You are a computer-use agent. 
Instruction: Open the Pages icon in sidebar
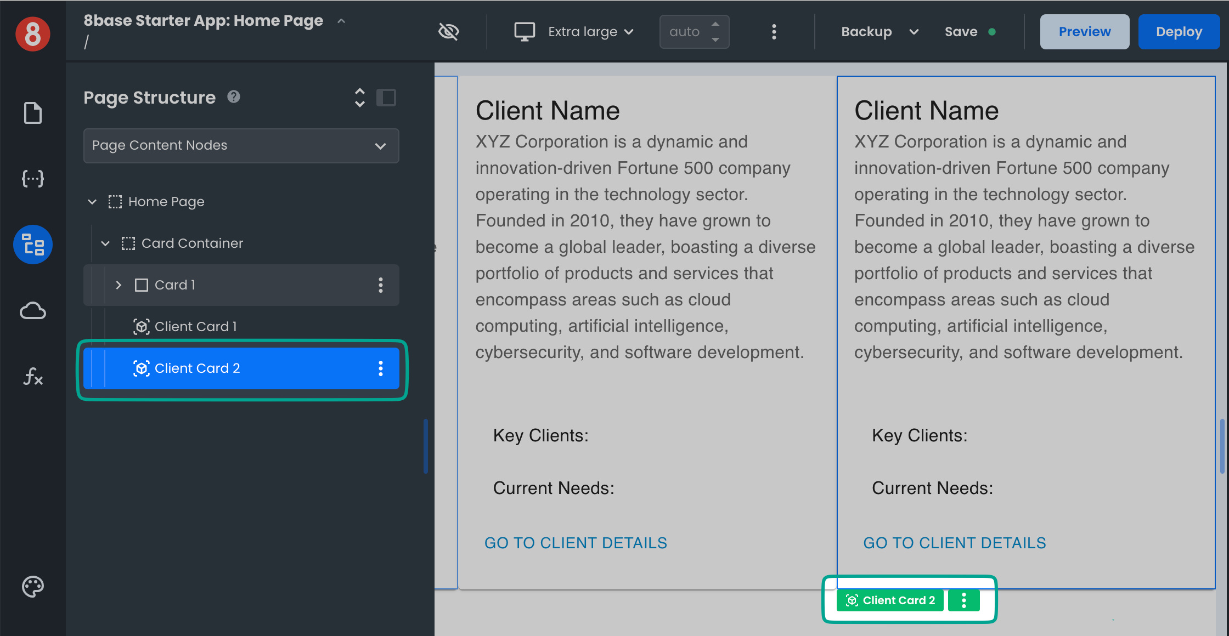33,113
